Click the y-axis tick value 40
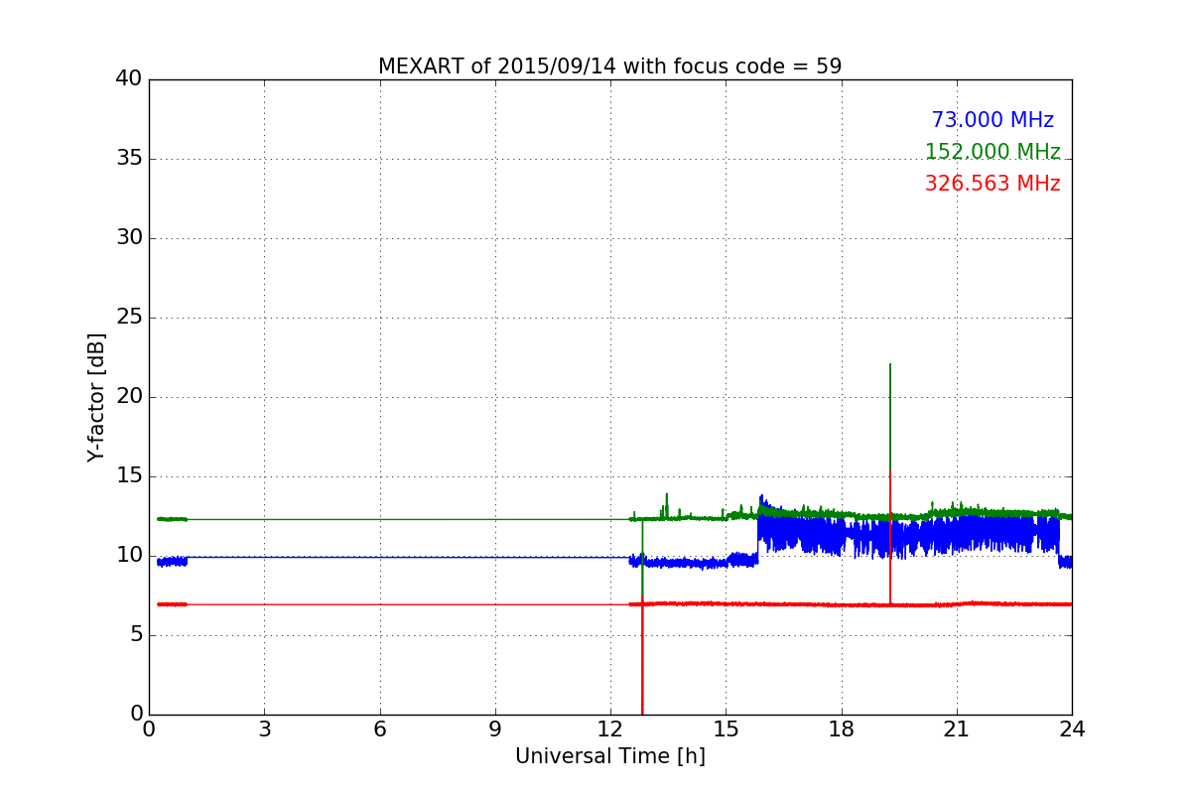 pyautogui.click(x=128, y=79)
